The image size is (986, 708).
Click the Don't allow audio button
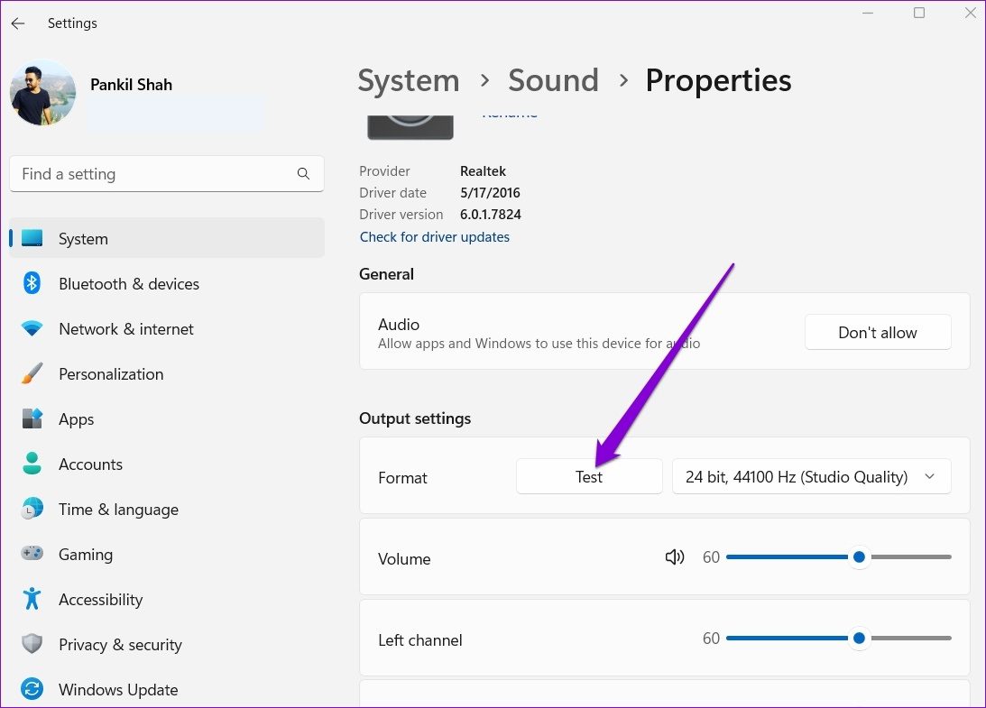pyautogui.click(x=877, y=333)
